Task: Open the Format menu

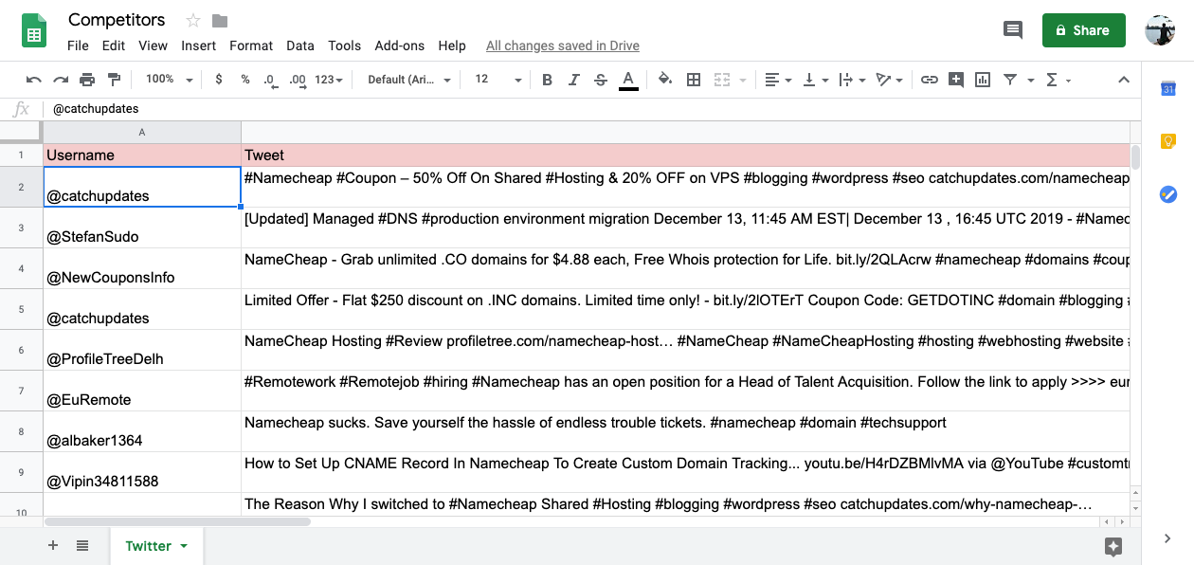Action: click(251, 46)
